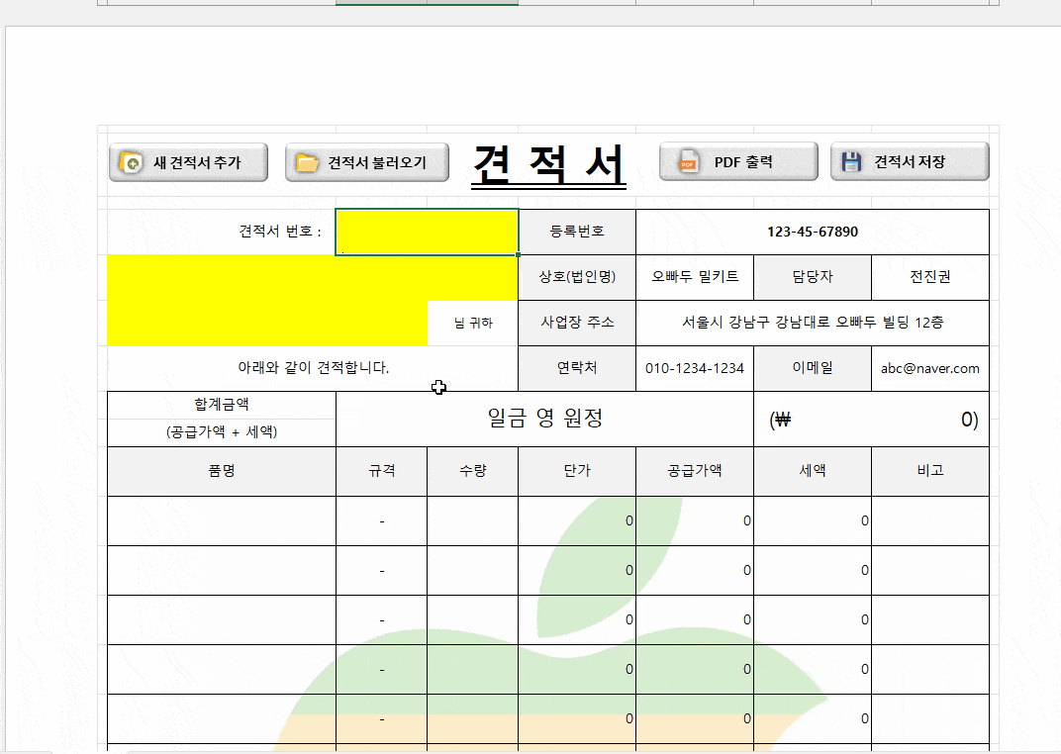Select the 일금 영 원정 cell
The image size is (1061, 754).
pyautogui.click(x=544, y=419)
